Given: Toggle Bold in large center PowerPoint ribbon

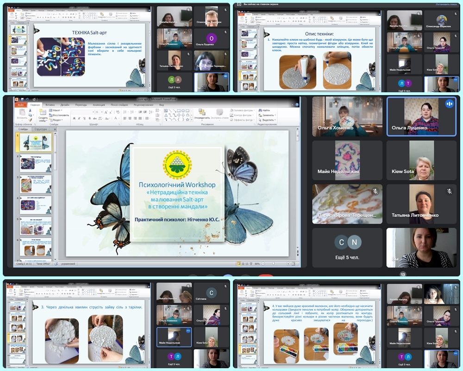Looking at the screenshot, I should click(x=74, y=118).
